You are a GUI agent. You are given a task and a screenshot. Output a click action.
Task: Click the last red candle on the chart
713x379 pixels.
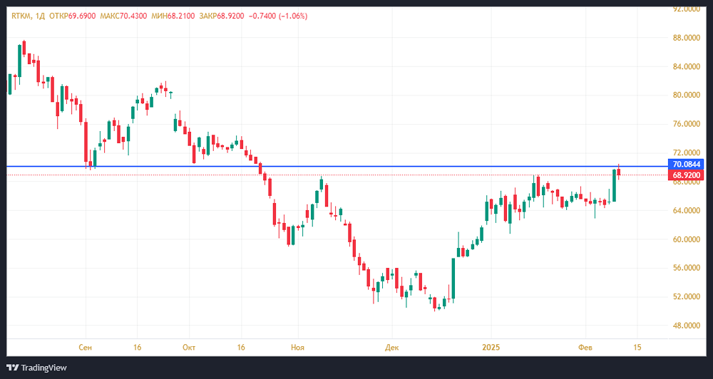point(618,172)
